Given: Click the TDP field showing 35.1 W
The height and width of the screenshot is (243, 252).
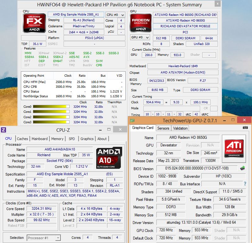Looking at the screenshot, I should click(37, 44).
